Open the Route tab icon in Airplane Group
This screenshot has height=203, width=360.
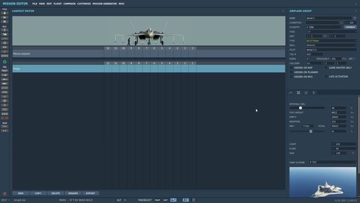(291, 92)
